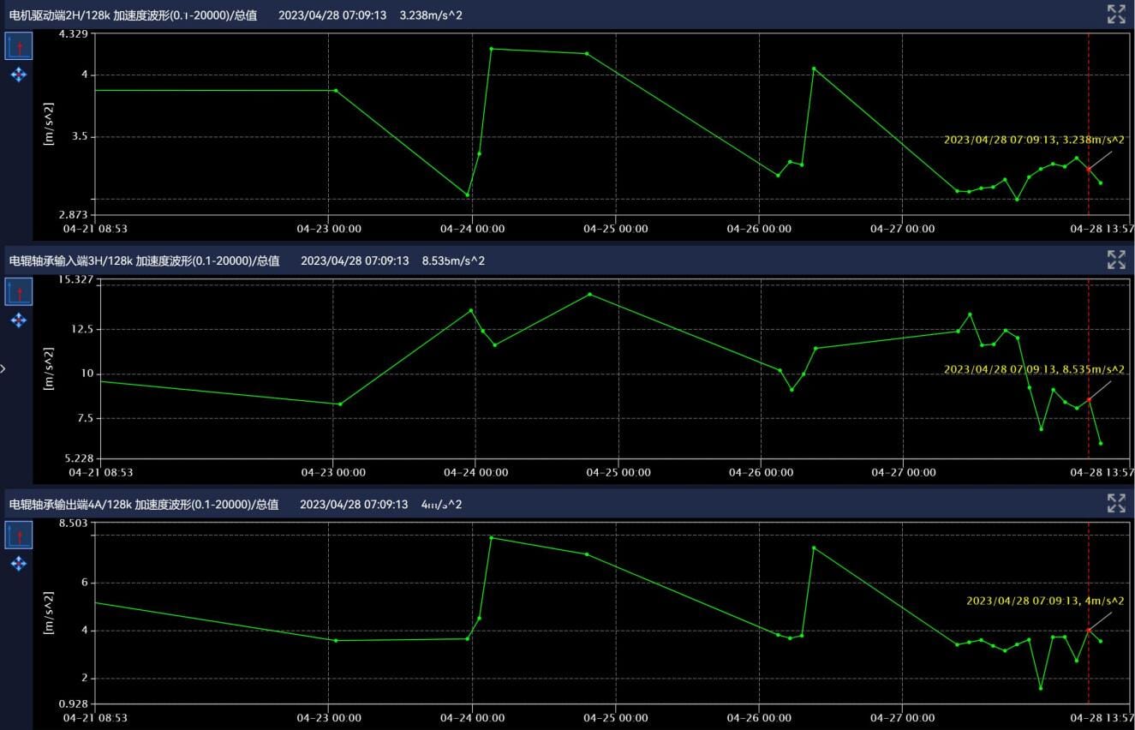Image resolution: width=1135 pixels, height=730 pixels.
Task: Open fullscreen view for 电辊轴承输出端4A chart
Action: [1115, 504]
